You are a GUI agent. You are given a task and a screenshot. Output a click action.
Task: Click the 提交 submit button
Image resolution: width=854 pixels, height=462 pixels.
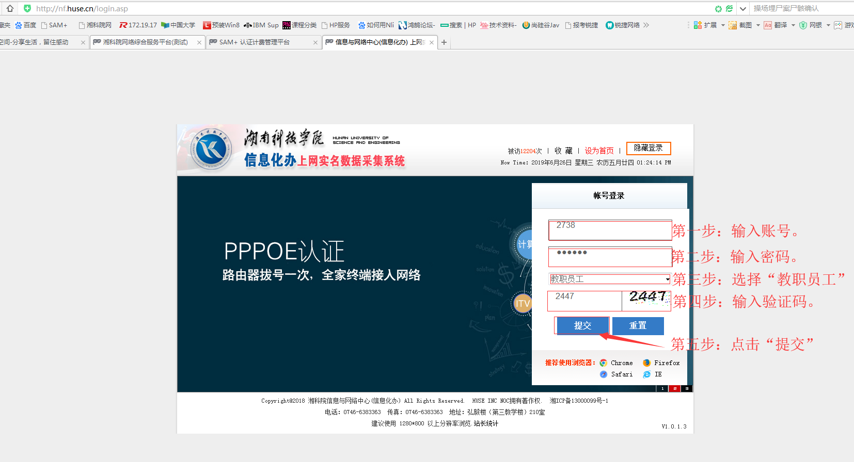582,326
